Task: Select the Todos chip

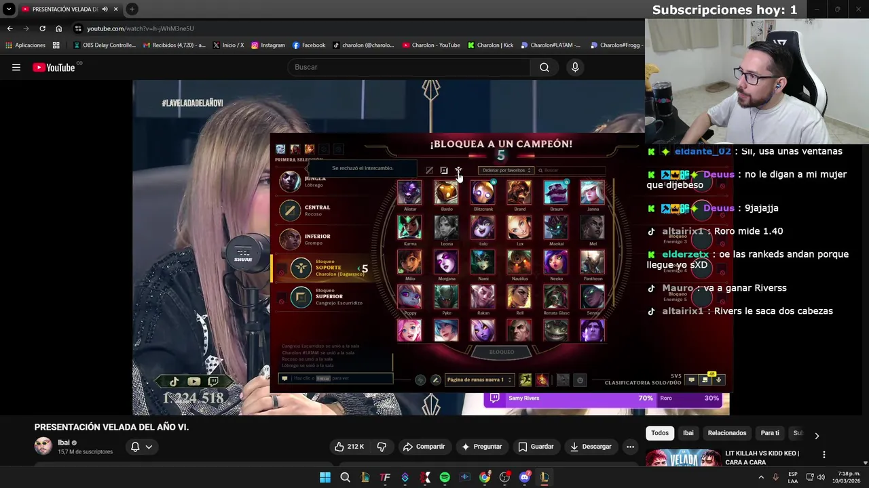Action: pos(660,433)
